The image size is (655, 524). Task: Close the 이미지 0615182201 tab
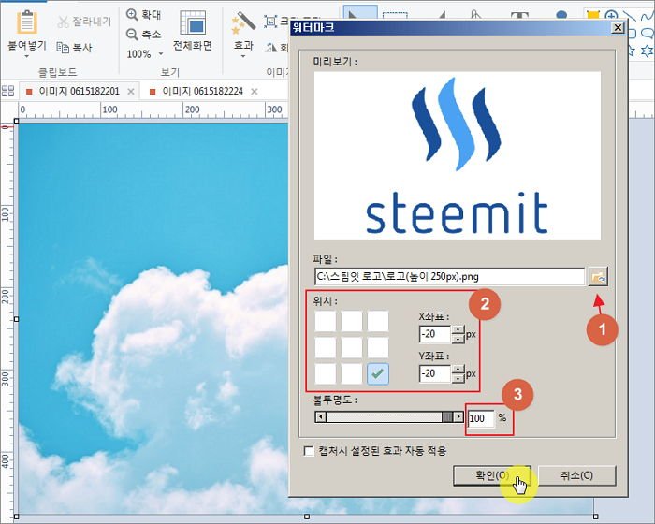click(131, 91)
